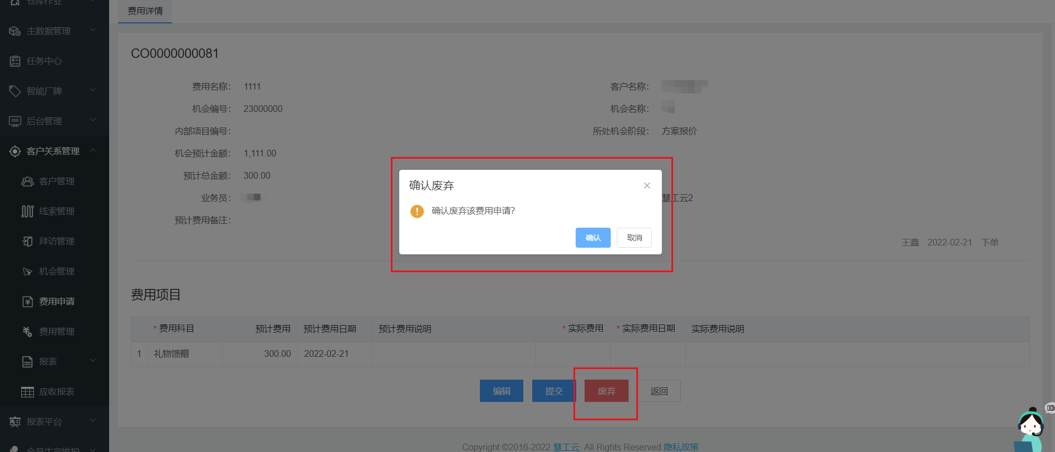Select the 礼物馈赠 row in expense table

pyautogui.click(x=171, y=354)
